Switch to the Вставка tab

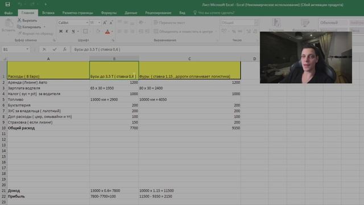[x=48, y=13]
